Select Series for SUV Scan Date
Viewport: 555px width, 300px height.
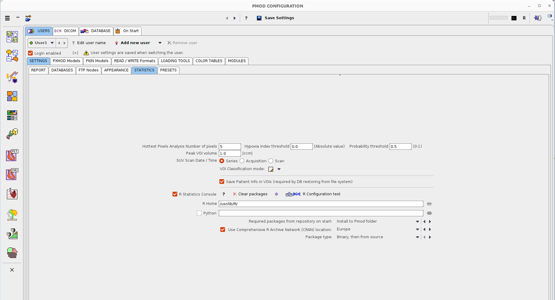(x=222, y=161)
